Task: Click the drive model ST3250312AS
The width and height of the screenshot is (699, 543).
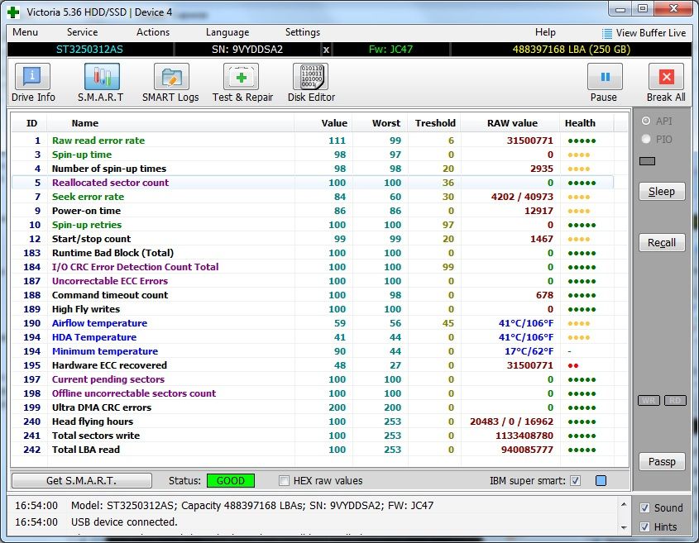Action: pos(89,50)
